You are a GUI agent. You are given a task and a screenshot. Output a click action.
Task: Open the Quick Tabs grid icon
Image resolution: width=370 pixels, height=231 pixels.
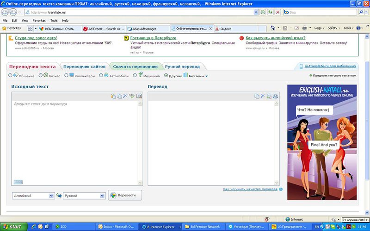pos(30,29)
